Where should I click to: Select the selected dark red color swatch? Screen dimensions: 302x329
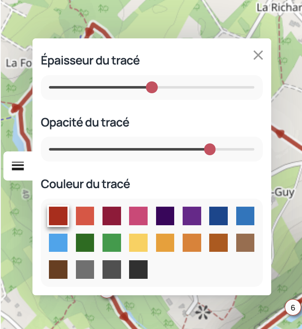(58, 216)
